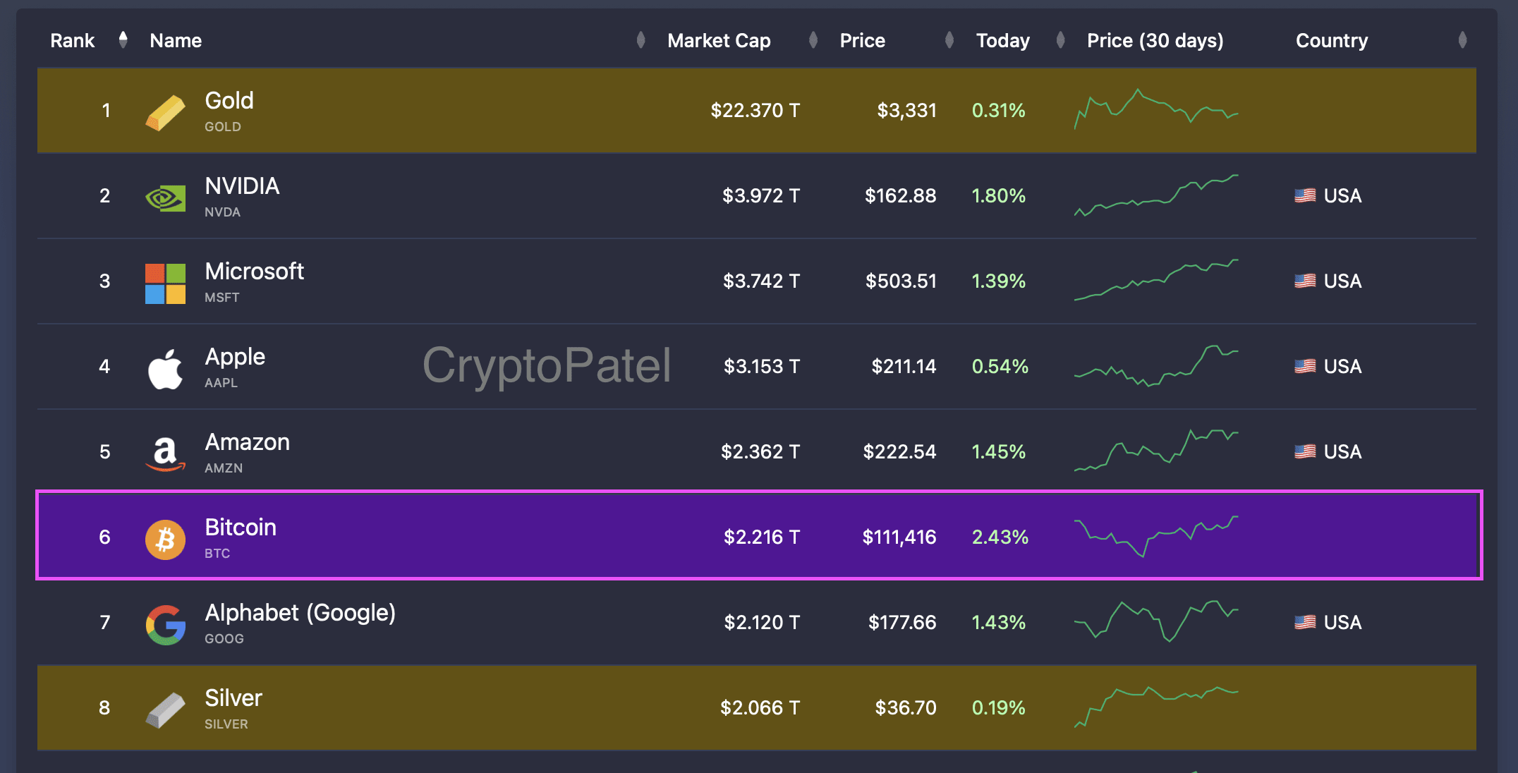
Task: Open the Silver asset link
Action: (x=233, y=698)
